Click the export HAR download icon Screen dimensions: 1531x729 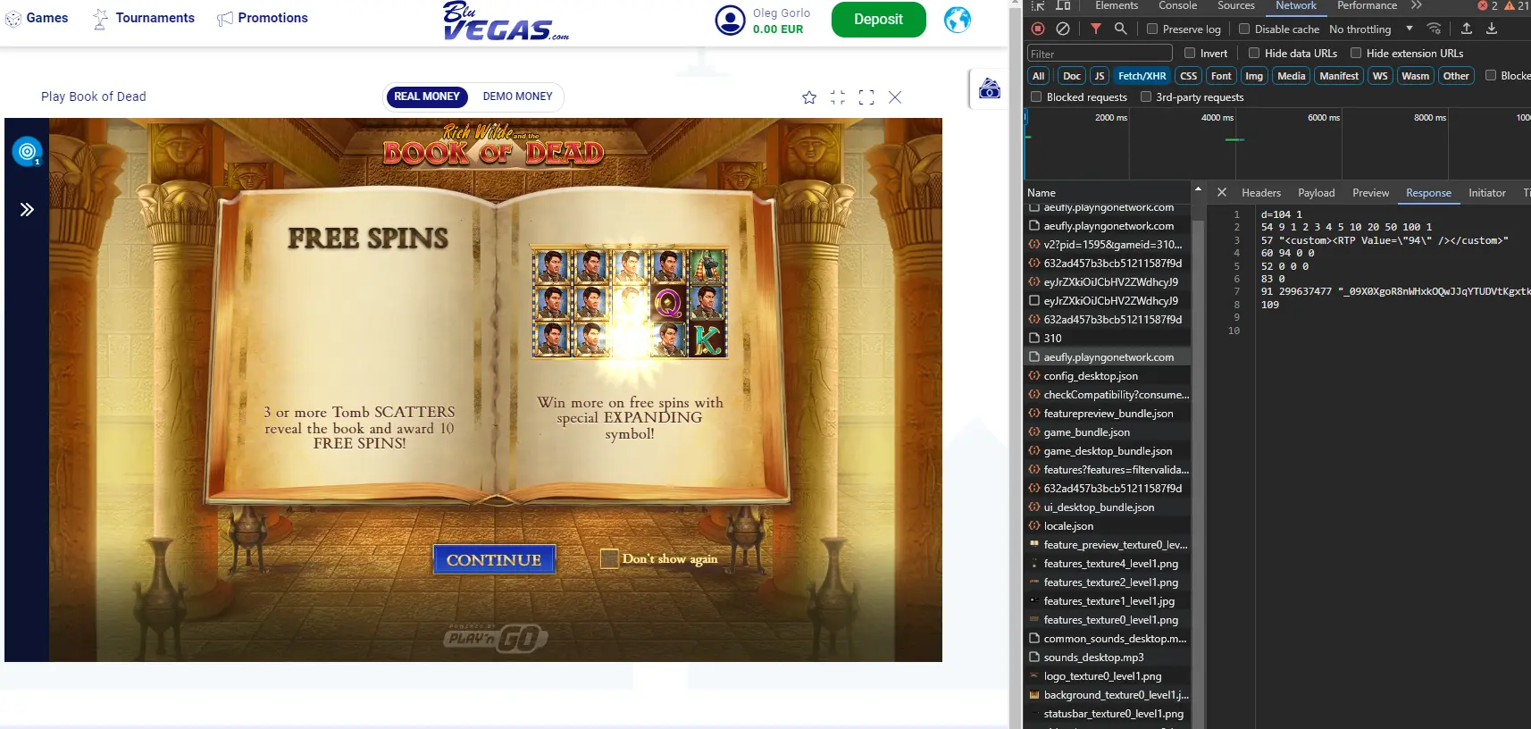[x=1492, y=29]
